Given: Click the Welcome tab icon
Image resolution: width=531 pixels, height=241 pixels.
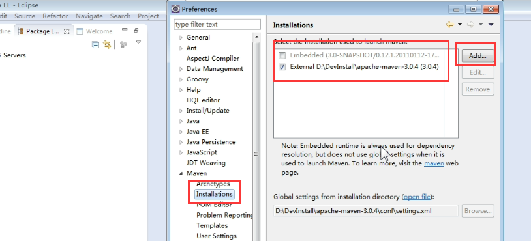Looking at the screenshot, I should pyautogui.click(x=80, y=31).
